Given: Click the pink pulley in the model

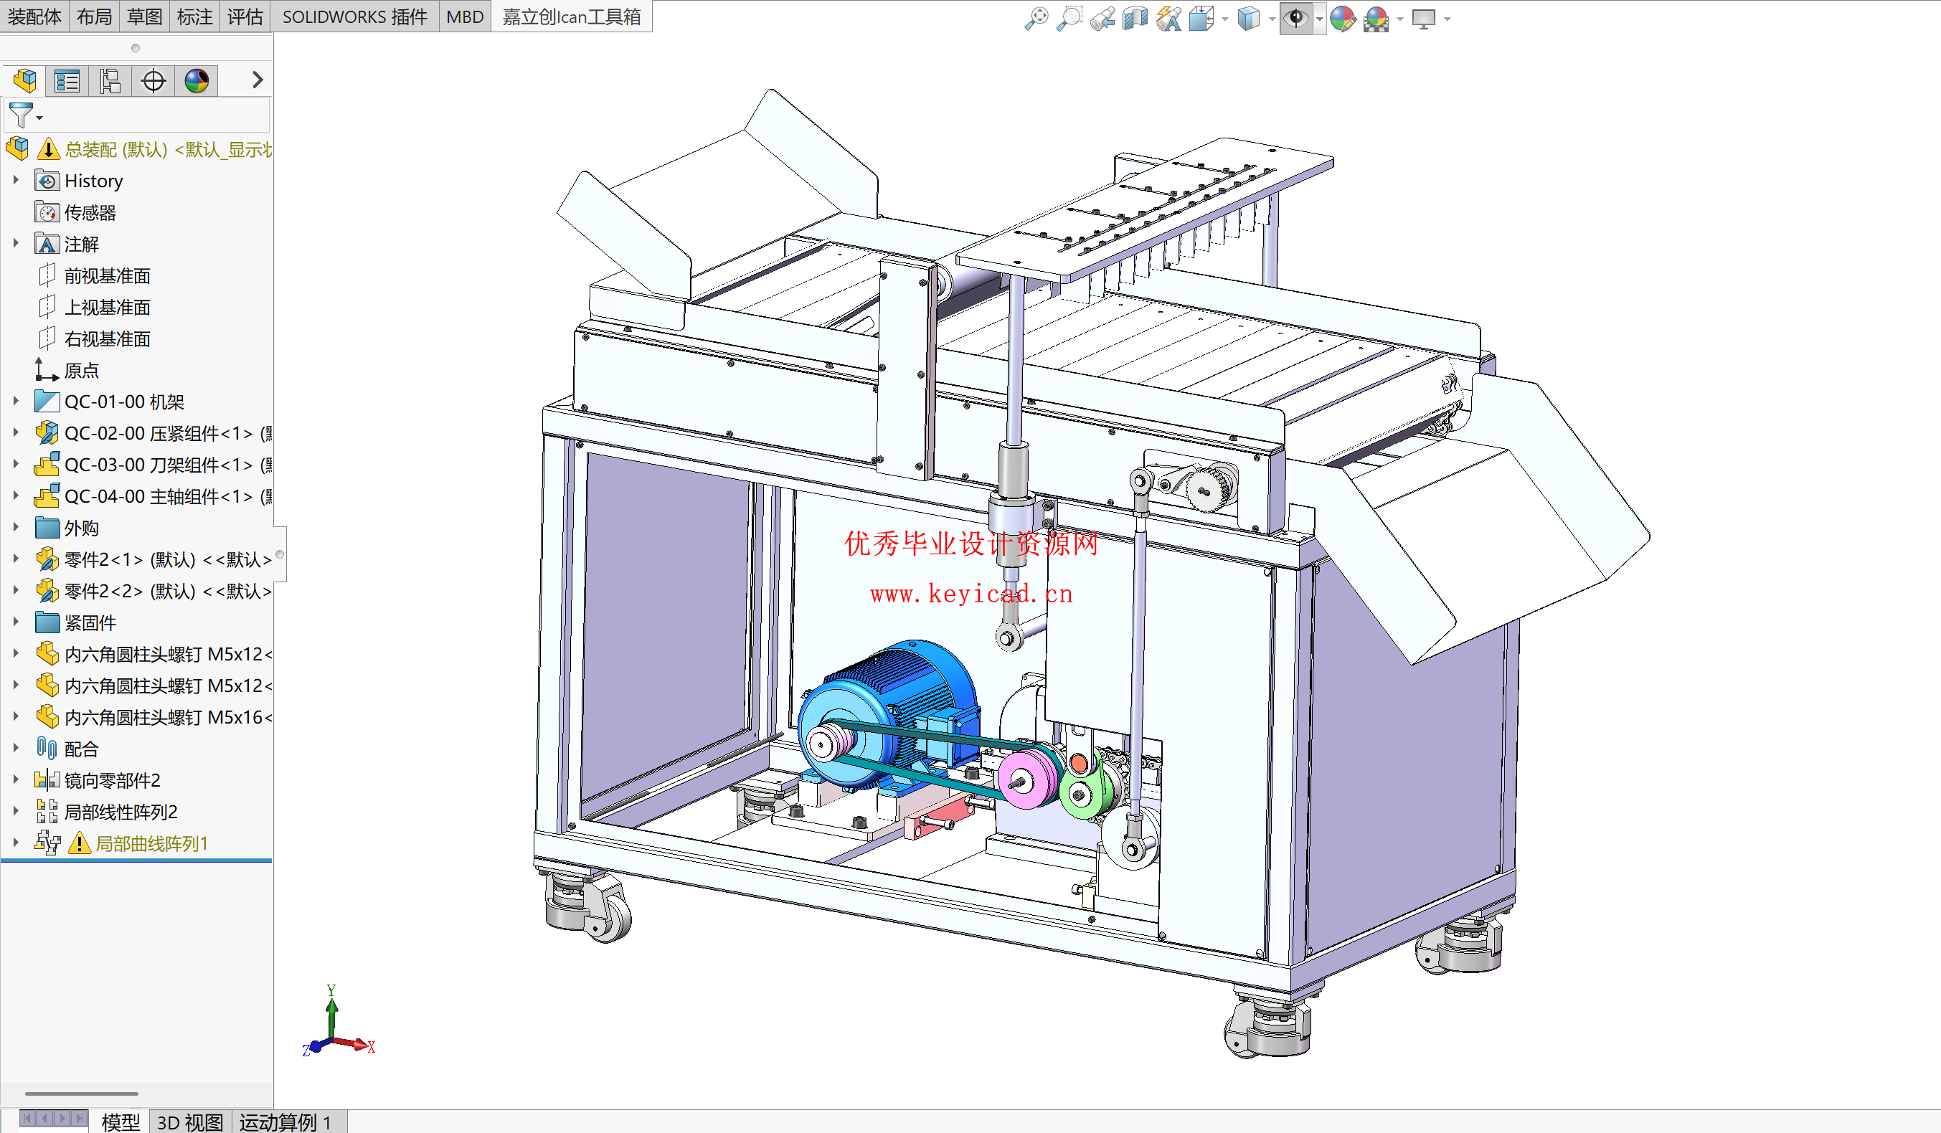Looking at the screenshot, I should coord(1027,780).
